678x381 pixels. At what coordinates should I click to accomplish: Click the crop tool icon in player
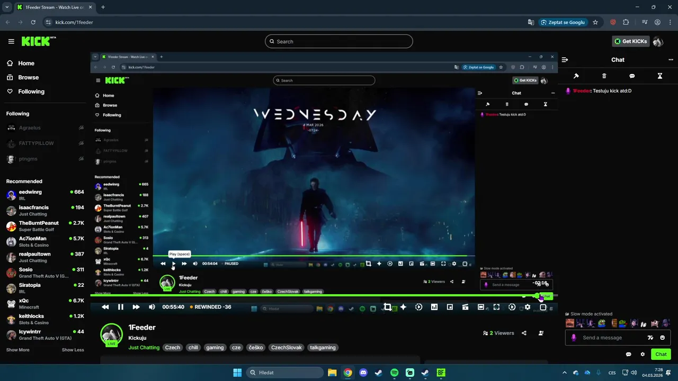(388, 307)
